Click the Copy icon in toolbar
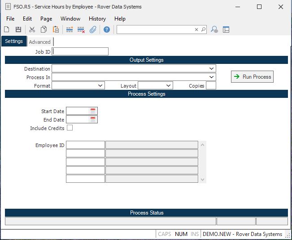The width and height of the screenshot is (292, 240). click(x=44, y=29)
